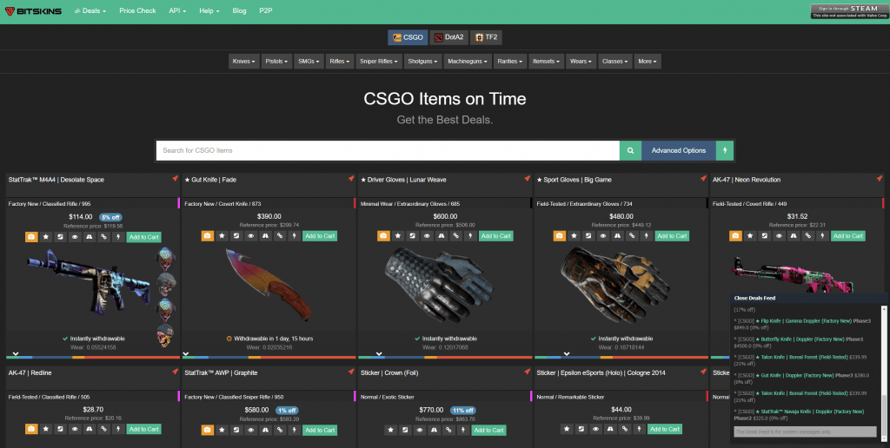The width and height of the screenshot is (890, 448).
Task: Click the rocket icon on AK-47 Neon Revolution
Action: point(880,178)
